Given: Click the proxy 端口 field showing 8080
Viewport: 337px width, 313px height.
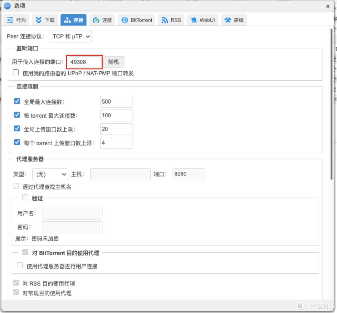Looking at the screenshot, I should [x=189, y=174].
